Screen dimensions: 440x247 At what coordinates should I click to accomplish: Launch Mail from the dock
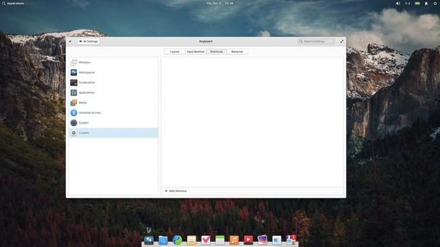(x=191, y=239)
